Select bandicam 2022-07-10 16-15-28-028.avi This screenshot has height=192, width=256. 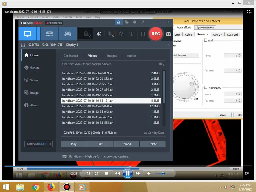[x=111, y=106]
